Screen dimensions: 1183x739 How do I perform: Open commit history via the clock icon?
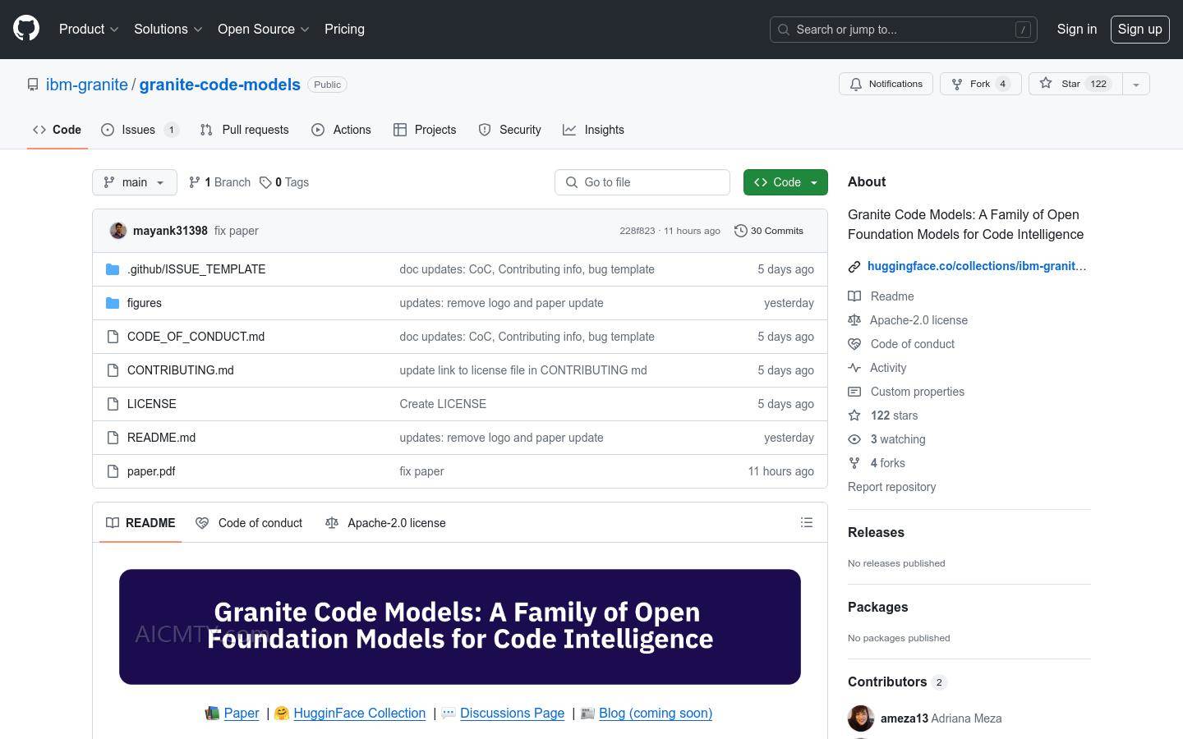coord(741,231)
